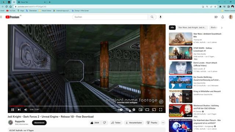Click Herunterladen download button
This screenshot has height=132, width=235.
click(x=134, y=123)
